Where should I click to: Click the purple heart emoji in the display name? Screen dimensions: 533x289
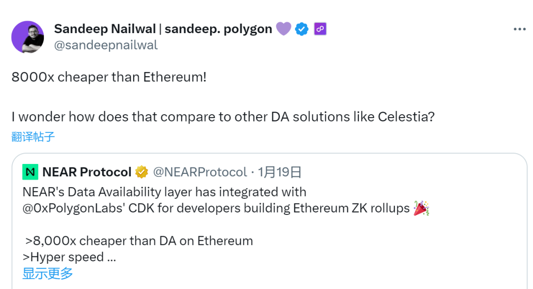[283, 29]
